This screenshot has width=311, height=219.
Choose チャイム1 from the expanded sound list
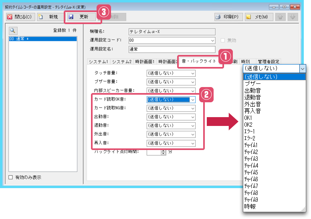pos(251,145)
